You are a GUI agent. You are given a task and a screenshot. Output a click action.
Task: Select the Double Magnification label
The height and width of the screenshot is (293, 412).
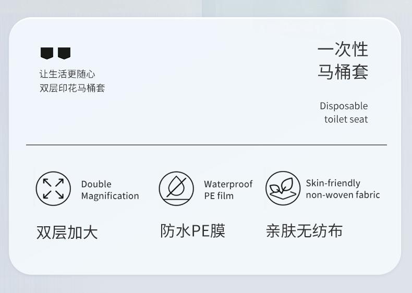tap(110, 190)
